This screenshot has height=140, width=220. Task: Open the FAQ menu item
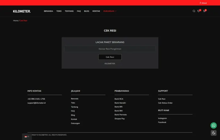[79, 11]
